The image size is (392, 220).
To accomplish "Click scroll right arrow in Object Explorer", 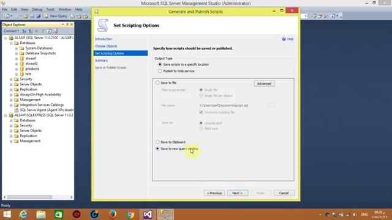I will point(72,197).
